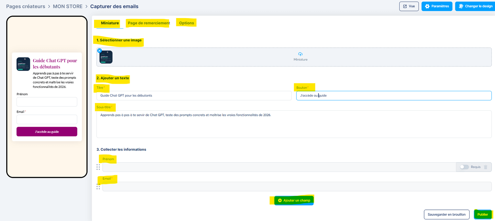Click Email input in the phone preview
The height and width of the screenshot is (221, 495).
click(x=47, y=119)
